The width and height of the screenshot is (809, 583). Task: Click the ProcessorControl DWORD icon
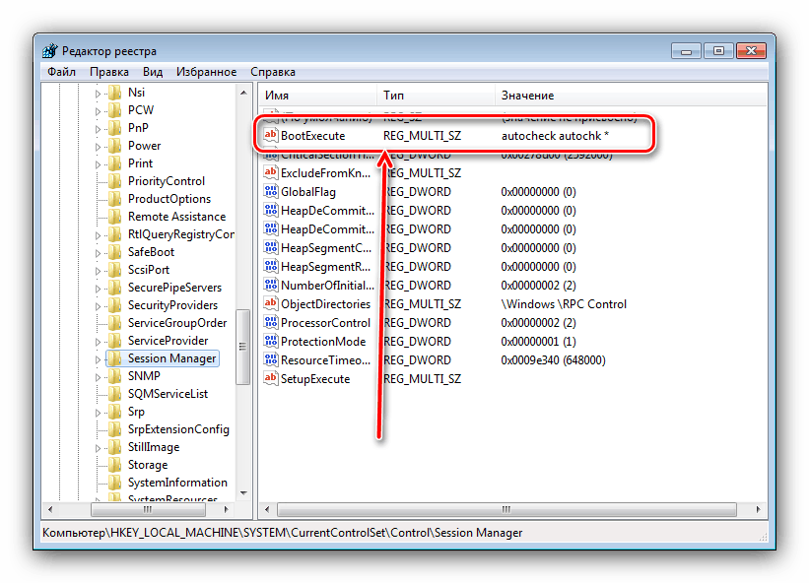[270, 323]
